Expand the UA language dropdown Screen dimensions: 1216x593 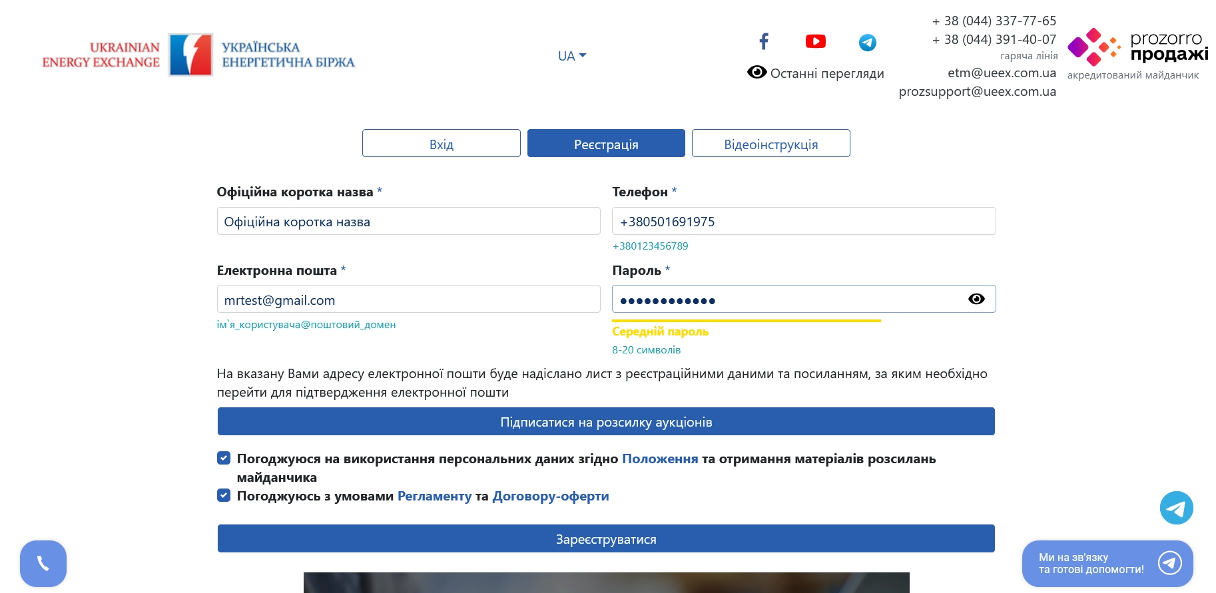(x=572, y=56)
